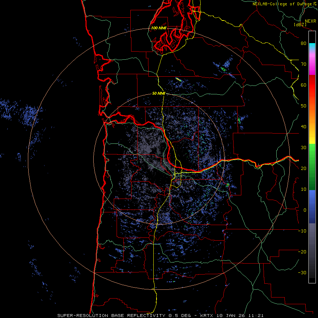Screen dimensions: 318x318
Task: Click the -10 value on the dBZ scale
Action: [302, 231]
